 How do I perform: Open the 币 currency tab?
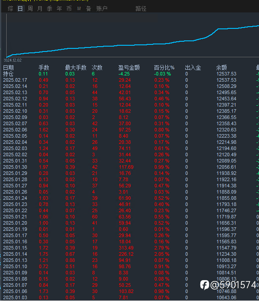click(x=69, y=8)
